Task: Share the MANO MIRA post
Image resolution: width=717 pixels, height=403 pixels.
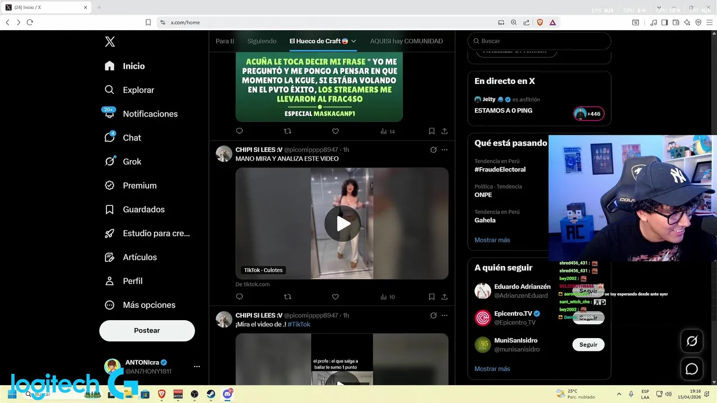Action: [x=444, y=297]
